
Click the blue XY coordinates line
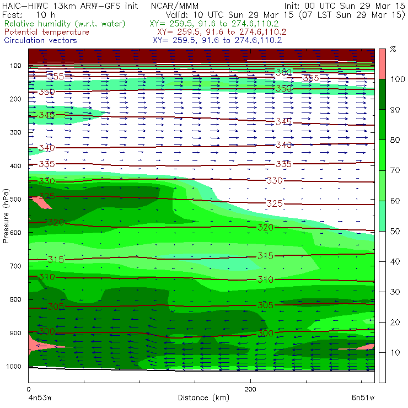click(x=217, y=40)
